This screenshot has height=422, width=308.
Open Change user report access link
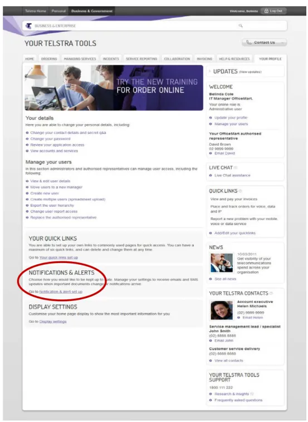pyautogui.click(x=53, y=211)
